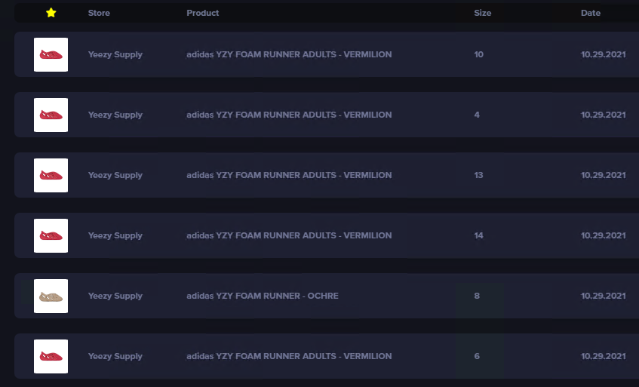Click Yeezy Supply in size 14 row

115,235
